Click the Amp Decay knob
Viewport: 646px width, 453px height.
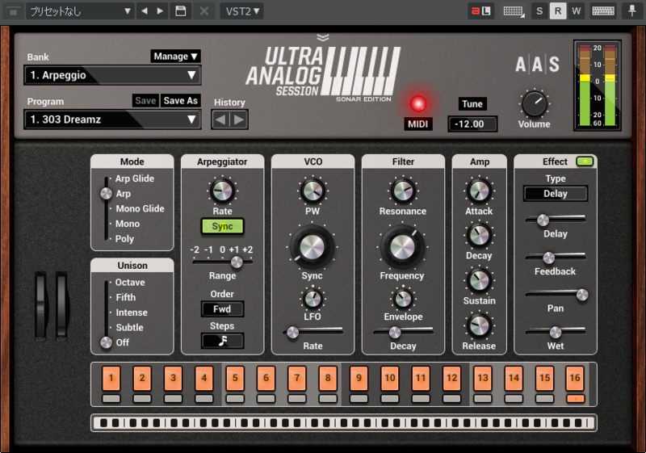[x=479, y=236]
